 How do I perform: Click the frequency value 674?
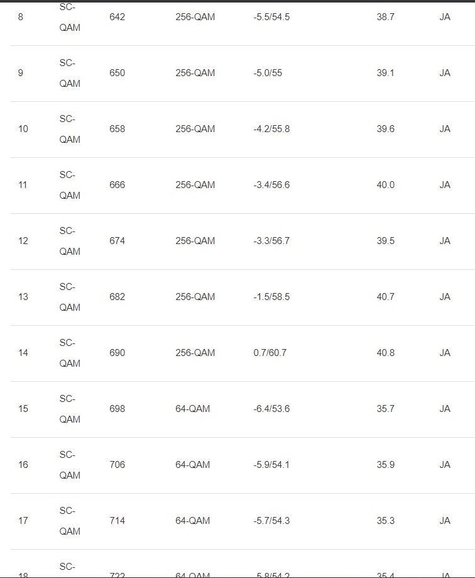(x=117, y=241)
